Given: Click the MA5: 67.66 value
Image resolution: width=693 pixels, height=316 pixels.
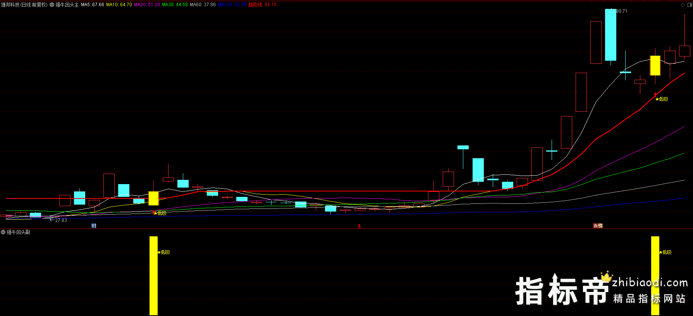Looking at the screenshot, I should click(93, 5).
